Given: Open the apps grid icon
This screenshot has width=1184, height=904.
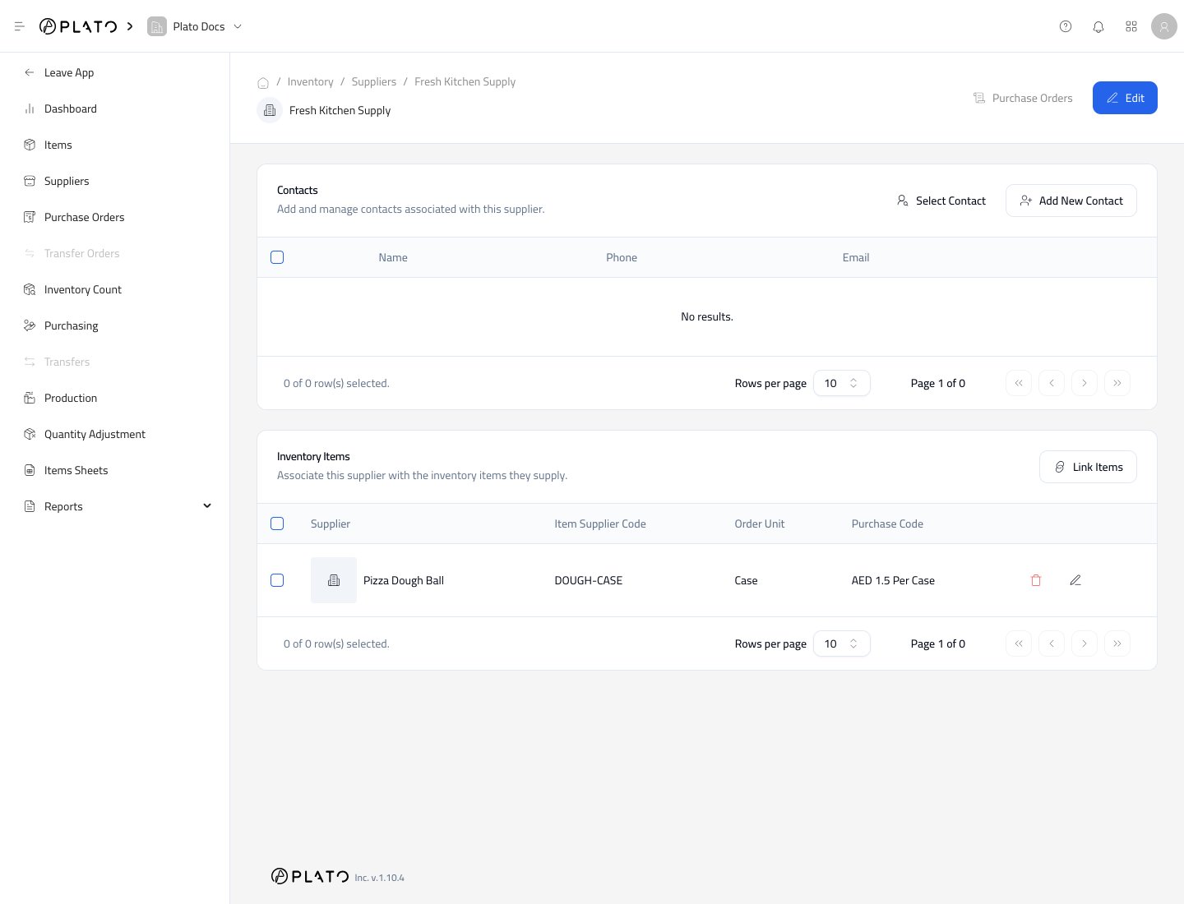Looking at the screenshot, I should [1131, 26].
